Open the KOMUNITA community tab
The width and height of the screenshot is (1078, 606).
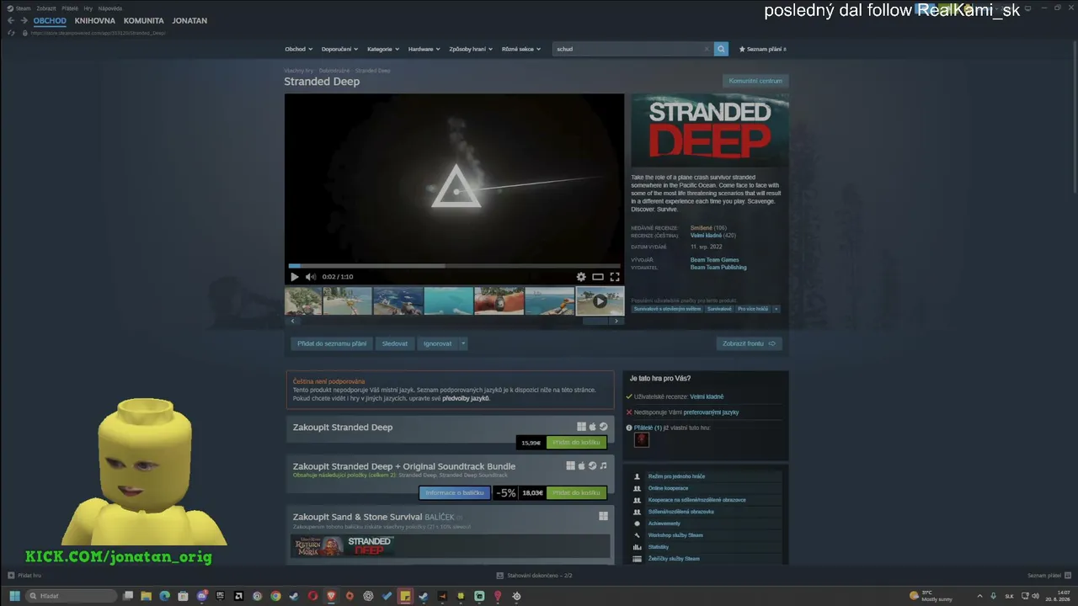[144, 20]
